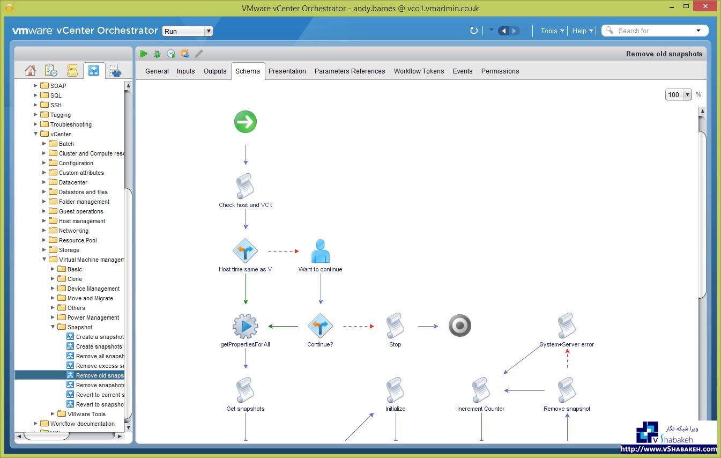Open the Workflow Tokens tab

tap(419, 71)
